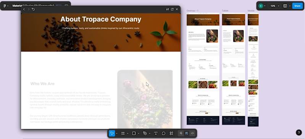Open preview options sliders icon
305x139 pixels.
[167, 10]
